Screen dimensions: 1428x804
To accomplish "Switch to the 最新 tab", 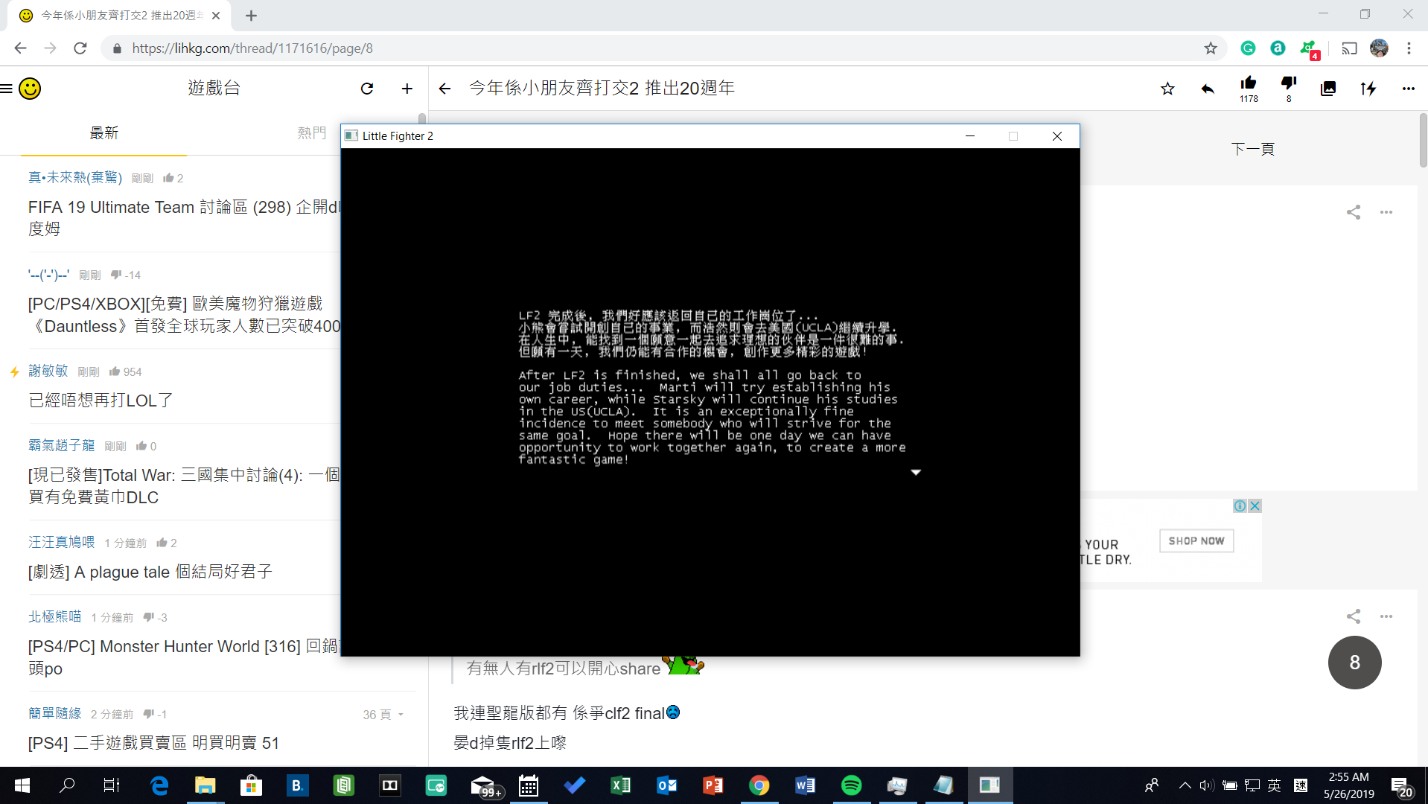I will pos(103,133).
